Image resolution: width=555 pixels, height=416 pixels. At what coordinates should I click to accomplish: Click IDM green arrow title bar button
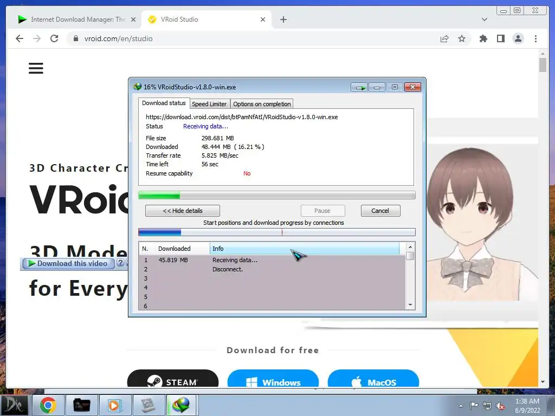pos(359,87)
